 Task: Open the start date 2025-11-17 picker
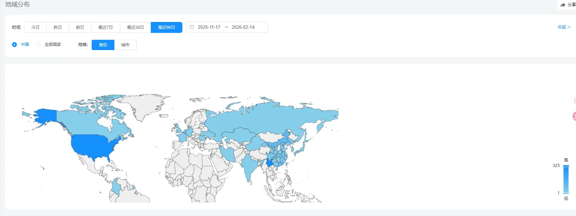(209, 27)
